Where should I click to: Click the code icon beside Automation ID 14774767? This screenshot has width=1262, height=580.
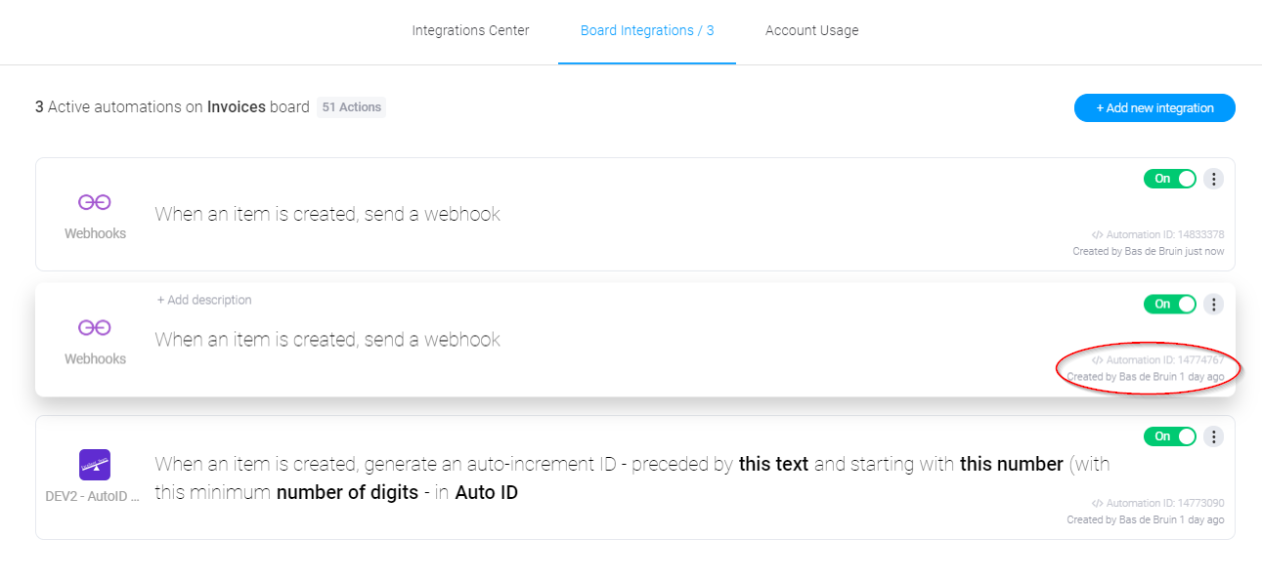tap(1098, 360)
